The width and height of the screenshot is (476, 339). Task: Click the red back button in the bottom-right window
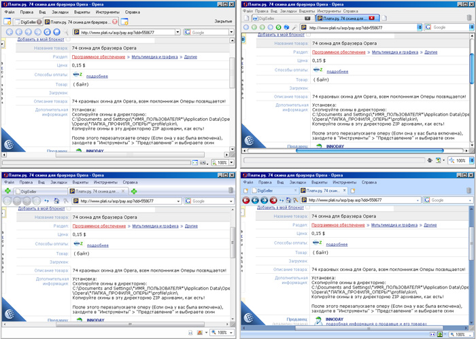pos(246,200)
